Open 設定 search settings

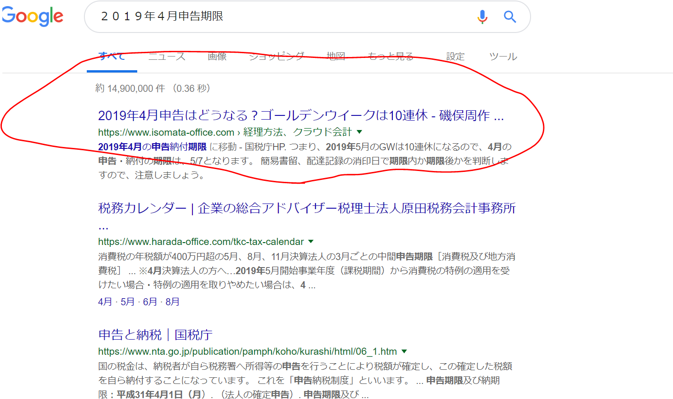[455, 57]
